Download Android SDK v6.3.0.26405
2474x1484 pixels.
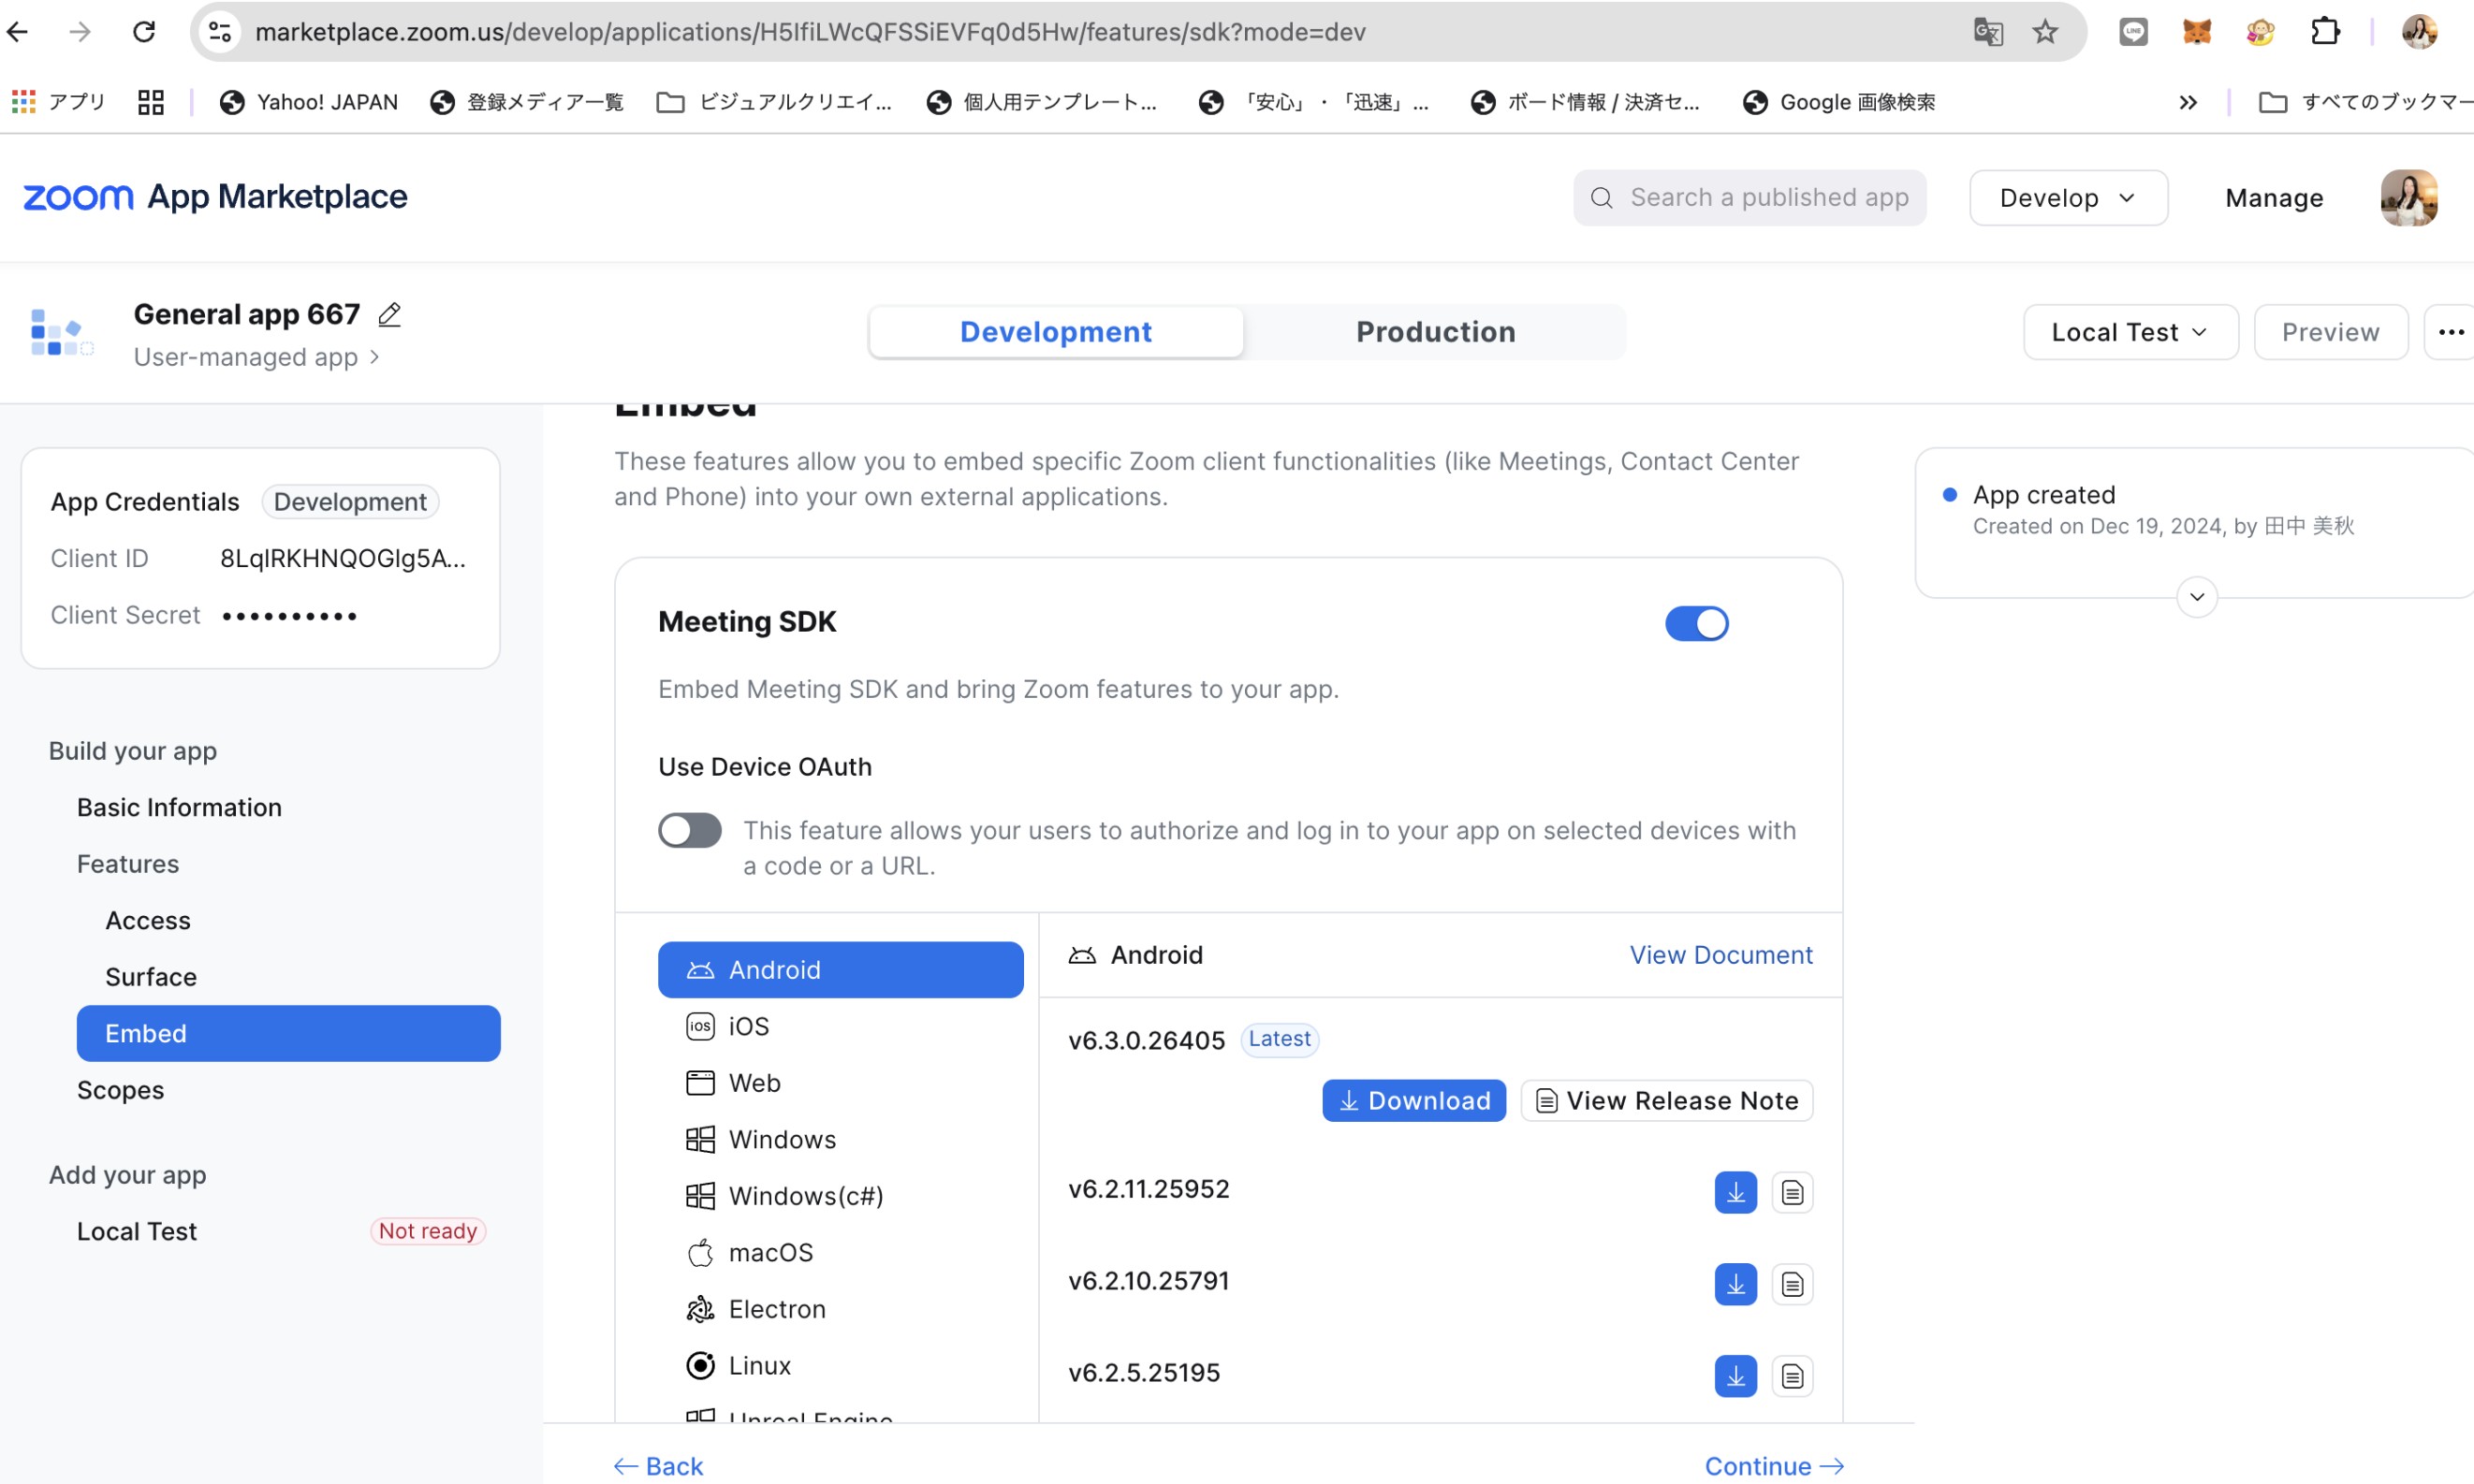click(x=1413, y=1100)
